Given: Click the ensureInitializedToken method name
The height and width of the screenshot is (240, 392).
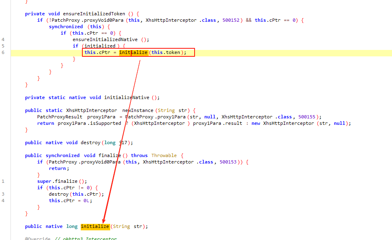Looking at the screenshot, I should point(94,14).
